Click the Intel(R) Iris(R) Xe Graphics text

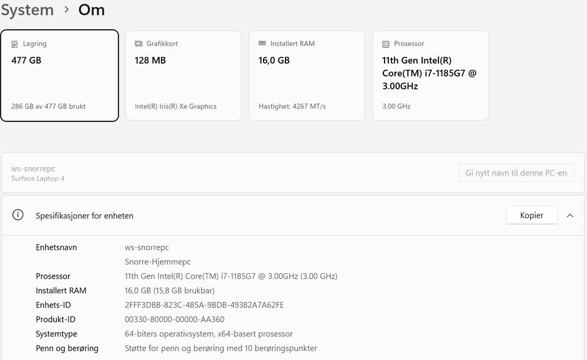[x=175, y=106]
